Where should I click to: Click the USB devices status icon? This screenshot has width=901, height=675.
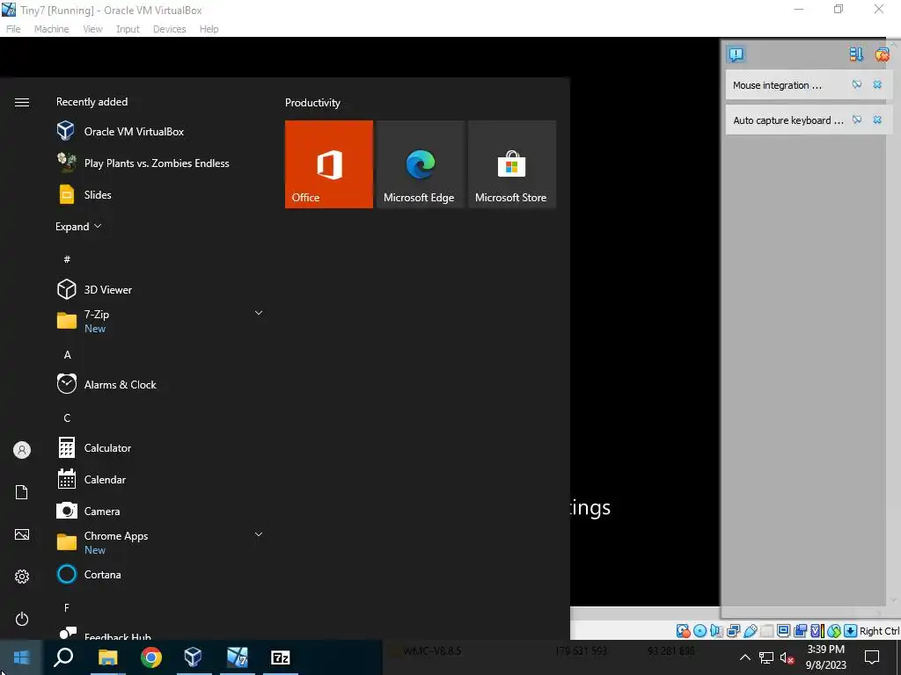pos(750,631)
